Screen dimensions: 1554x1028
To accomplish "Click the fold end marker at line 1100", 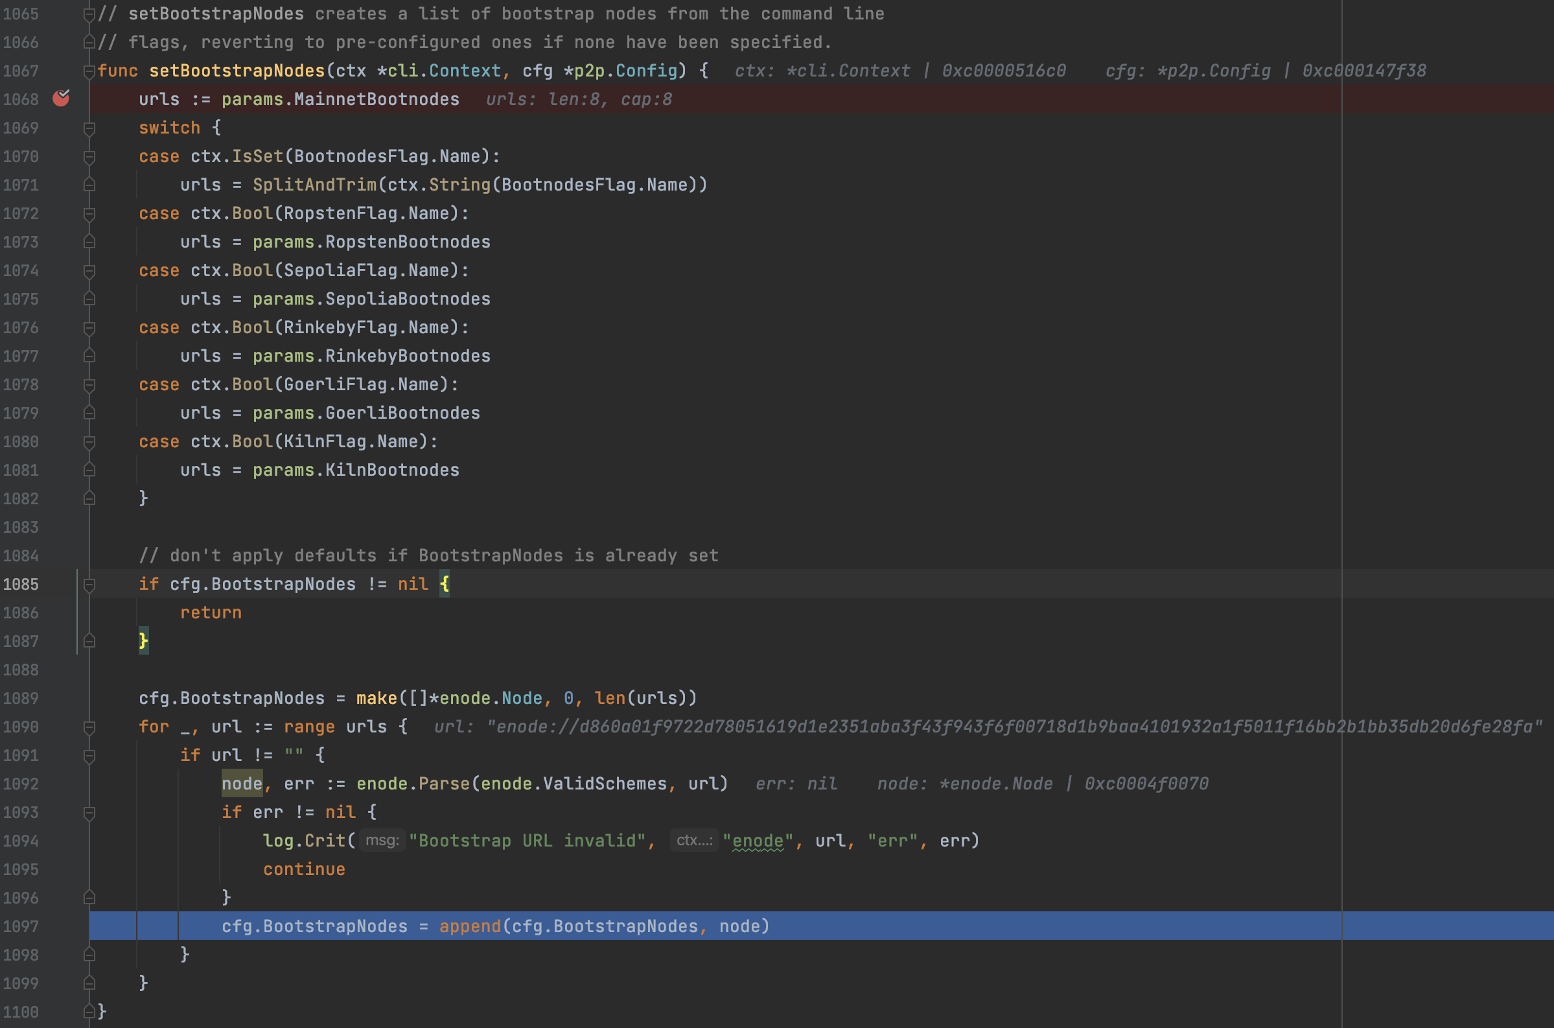I will (90, 1012).
